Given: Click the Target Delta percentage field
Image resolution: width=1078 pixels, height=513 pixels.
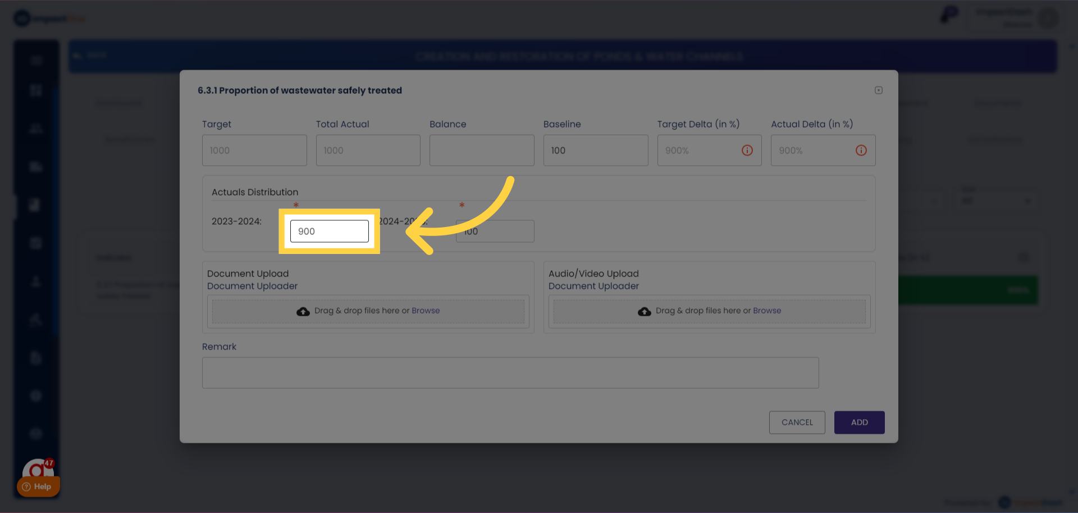Looking at the screenshot, I should pyautogui.click(x=698, y=150).
